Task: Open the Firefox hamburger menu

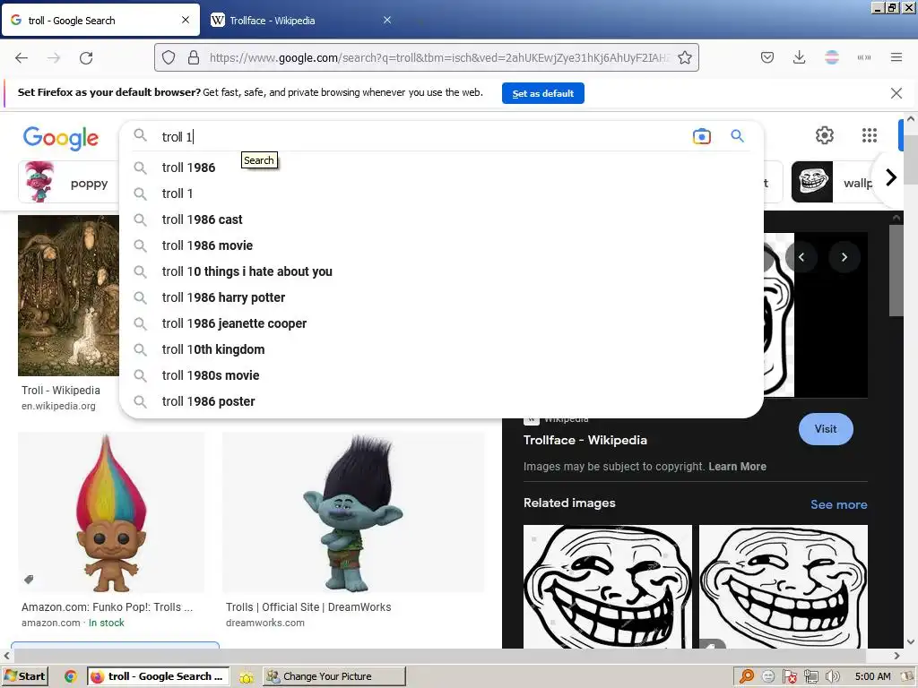Action: coord(896,57)
